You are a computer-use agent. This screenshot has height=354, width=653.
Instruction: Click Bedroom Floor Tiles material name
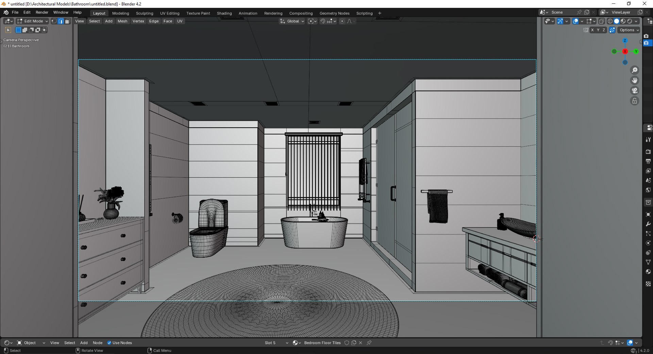pos(322,343)
